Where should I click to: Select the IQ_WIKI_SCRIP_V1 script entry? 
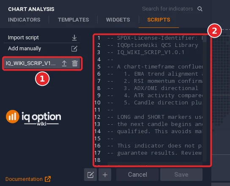click(x=42, y=63)
